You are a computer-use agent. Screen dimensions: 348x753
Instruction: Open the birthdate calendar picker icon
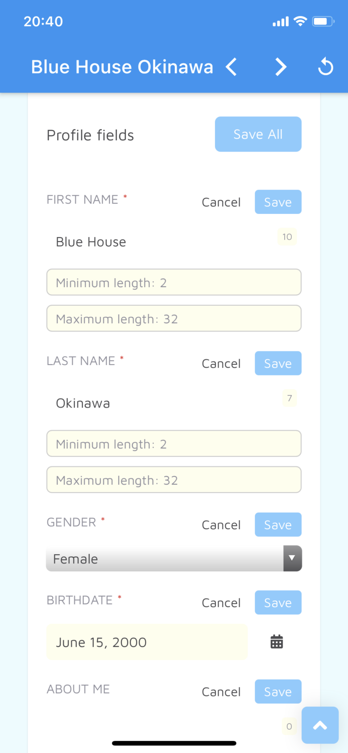pyautogui.click(x=277, y=642)
